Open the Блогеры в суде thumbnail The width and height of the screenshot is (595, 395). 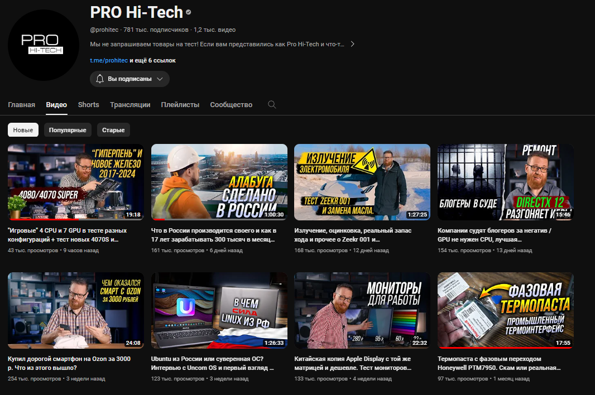pyautogui.click(x=506, y=182)
